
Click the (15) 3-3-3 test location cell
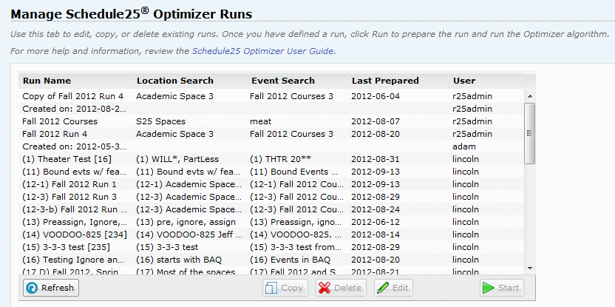click(x=167, y=247)
